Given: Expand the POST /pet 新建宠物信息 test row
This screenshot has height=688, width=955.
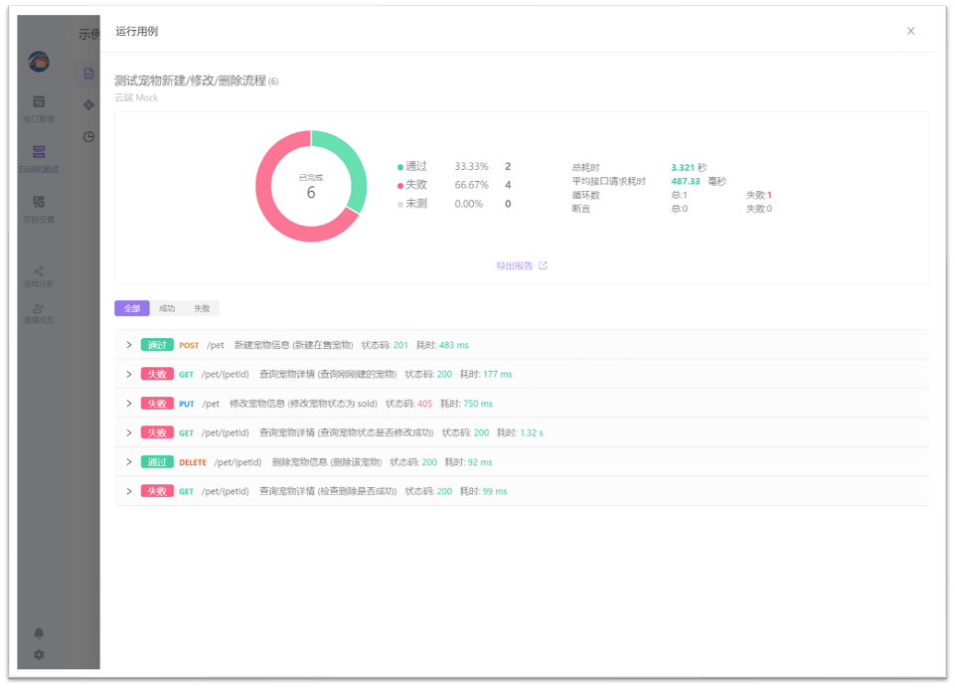Looking at the screenshot, I should [128, 345].
